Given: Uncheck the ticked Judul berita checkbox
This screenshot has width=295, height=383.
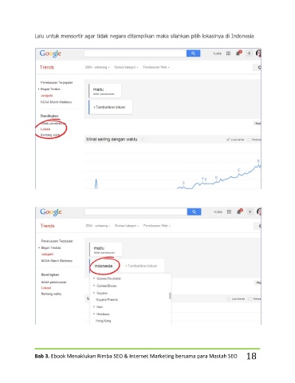Looking at the screenshot, I should pyautogui.click(x=228, y=140).
